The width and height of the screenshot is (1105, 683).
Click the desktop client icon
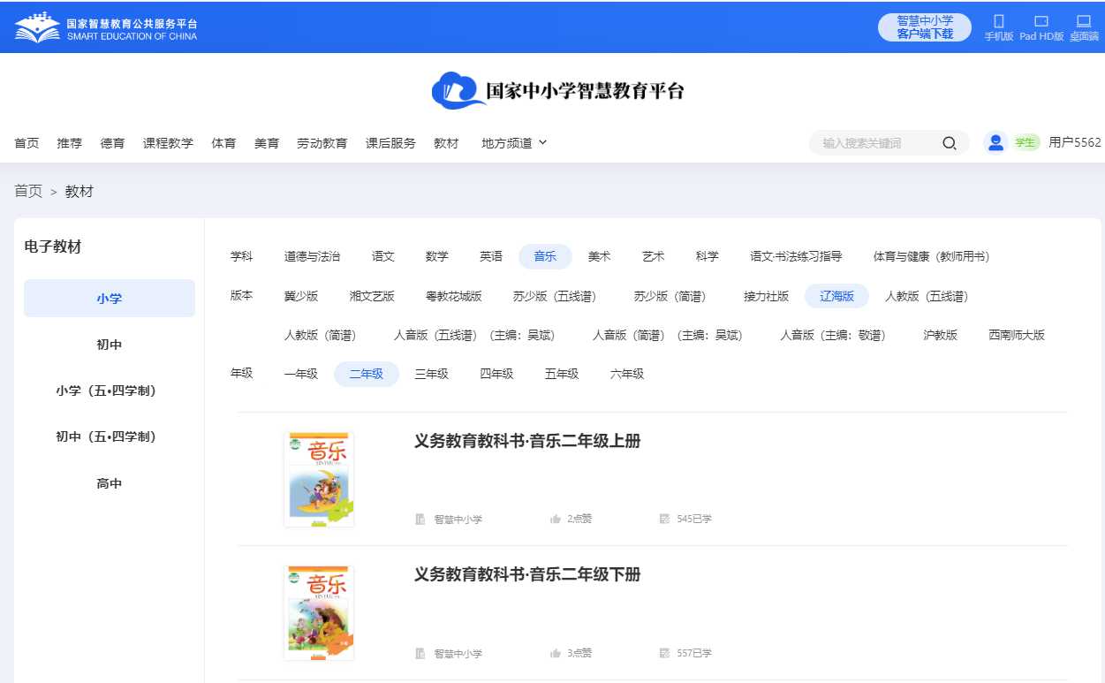(x=1084, y=21)
